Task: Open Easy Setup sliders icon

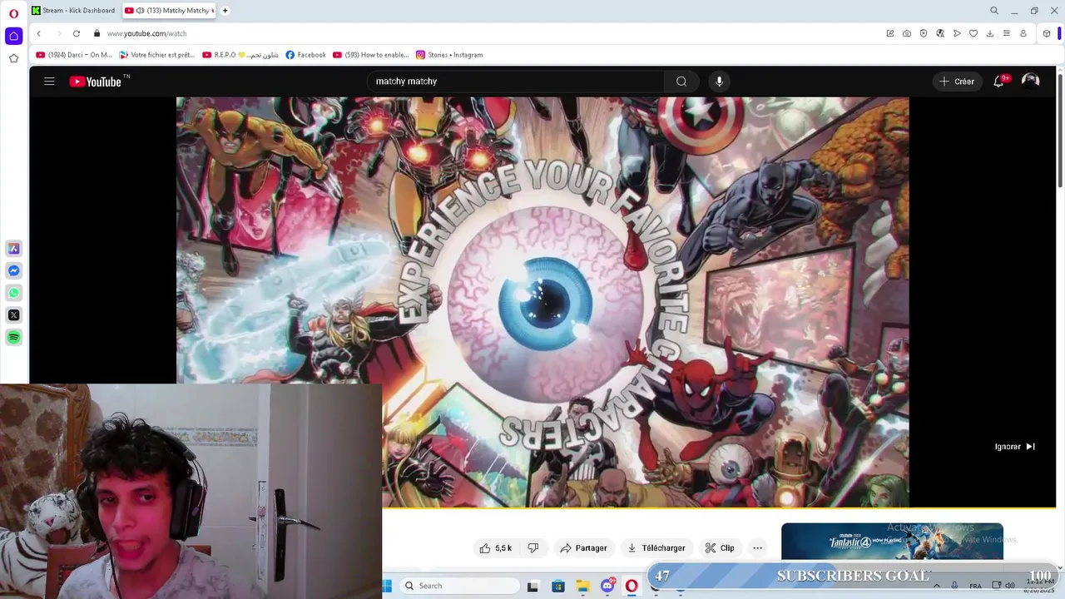Action: point(1007,33)
